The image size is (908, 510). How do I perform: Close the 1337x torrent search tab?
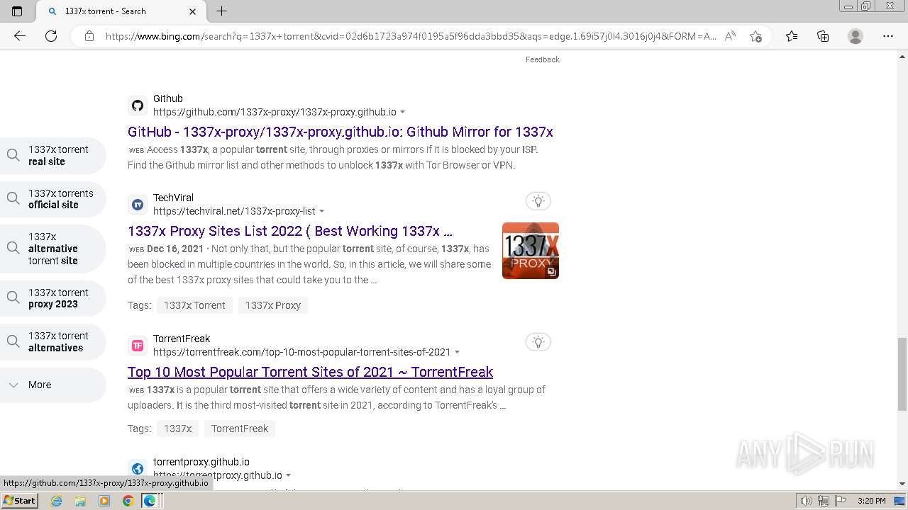193,11
